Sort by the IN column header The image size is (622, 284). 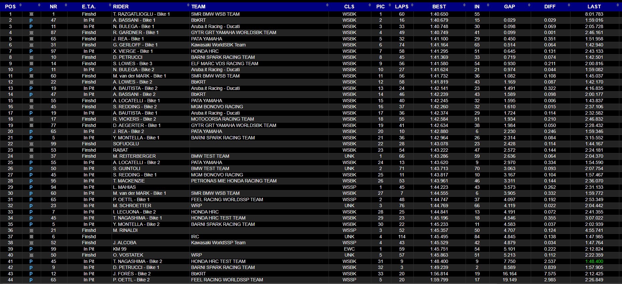[477, 6]
